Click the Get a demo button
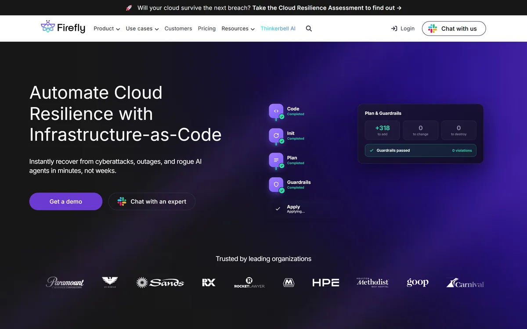The width and height of the screenshot is (527, 329). coord(66,201)
